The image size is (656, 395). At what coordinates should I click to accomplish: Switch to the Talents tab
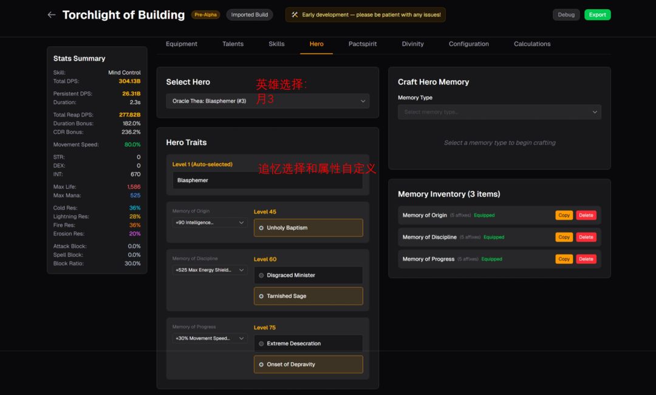(233, 44)
